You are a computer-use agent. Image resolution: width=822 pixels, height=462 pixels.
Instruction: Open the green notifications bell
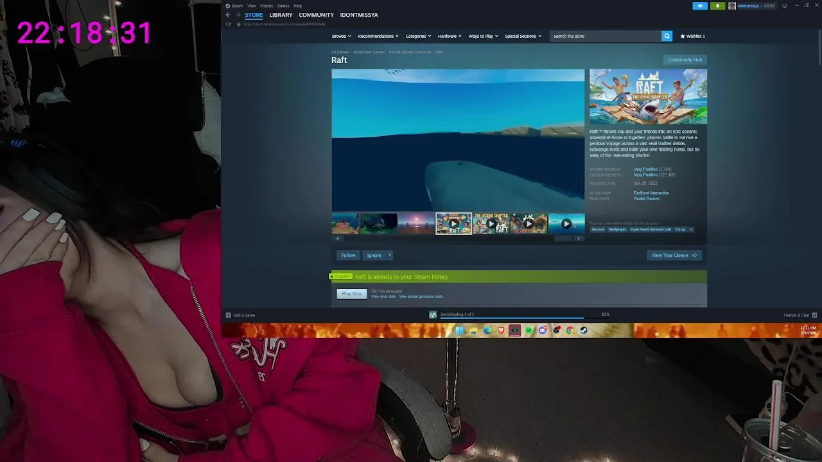(x=717, y=6)
